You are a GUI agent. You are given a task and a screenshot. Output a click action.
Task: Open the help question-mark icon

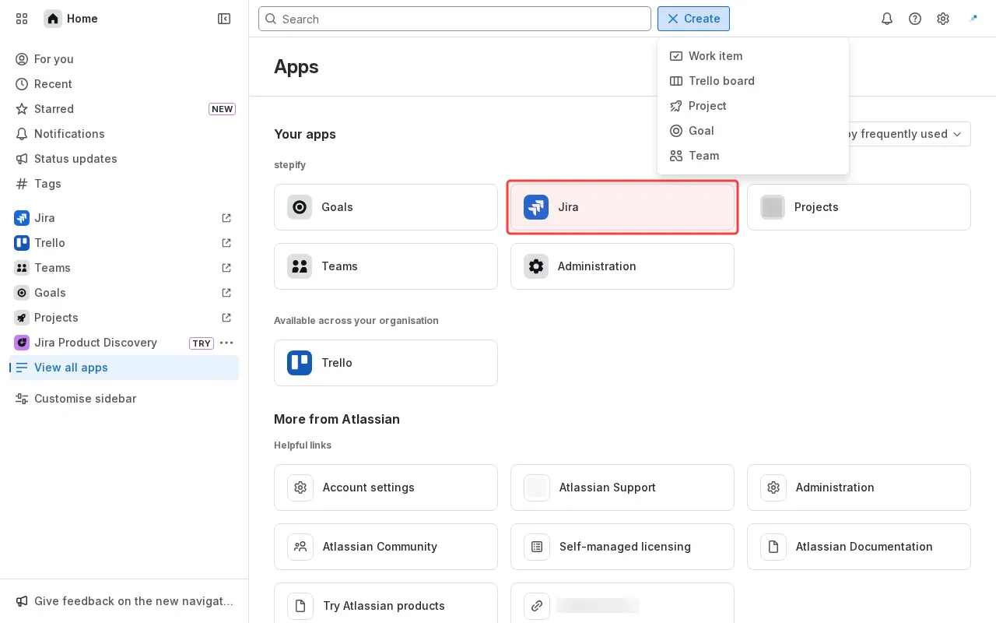pos(915,19)
